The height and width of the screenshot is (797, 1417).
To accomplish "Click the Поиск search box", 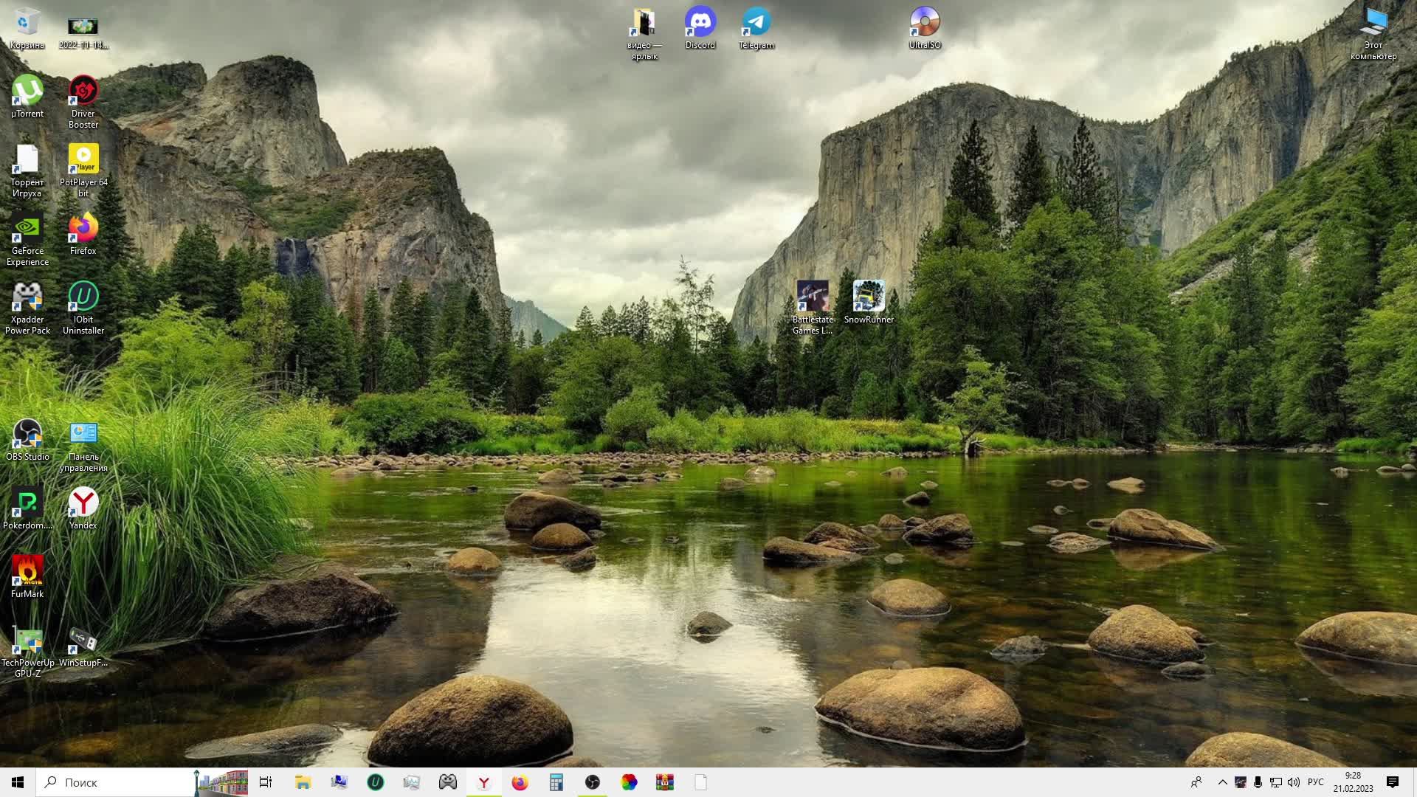I will [x=118, y=782].
